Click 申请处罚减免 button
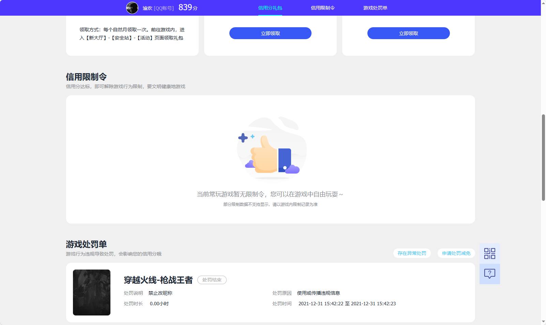Image resolution: width=546 pixels, height=325 pixels. pyautogui.click(x=456, y=253)
